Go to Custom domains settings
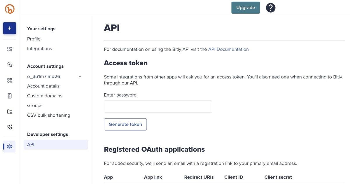350x184 pixels. pyautogui.click(x=45, y=96)
